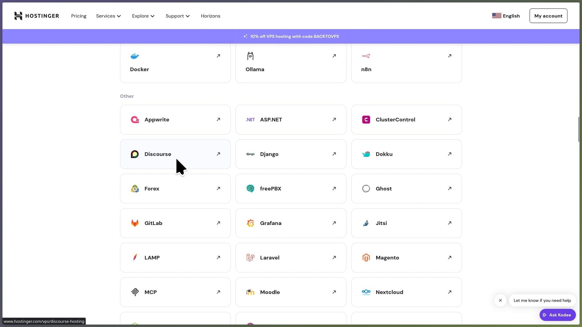
Task: Click the VPS promo code banner
Action: 291,36
